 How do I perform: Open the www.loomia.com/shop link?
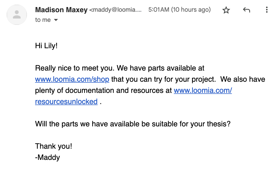[x=72, y=79]
